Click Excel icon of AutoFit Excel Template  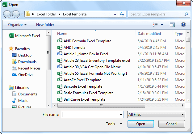click(x=60, y=80)
